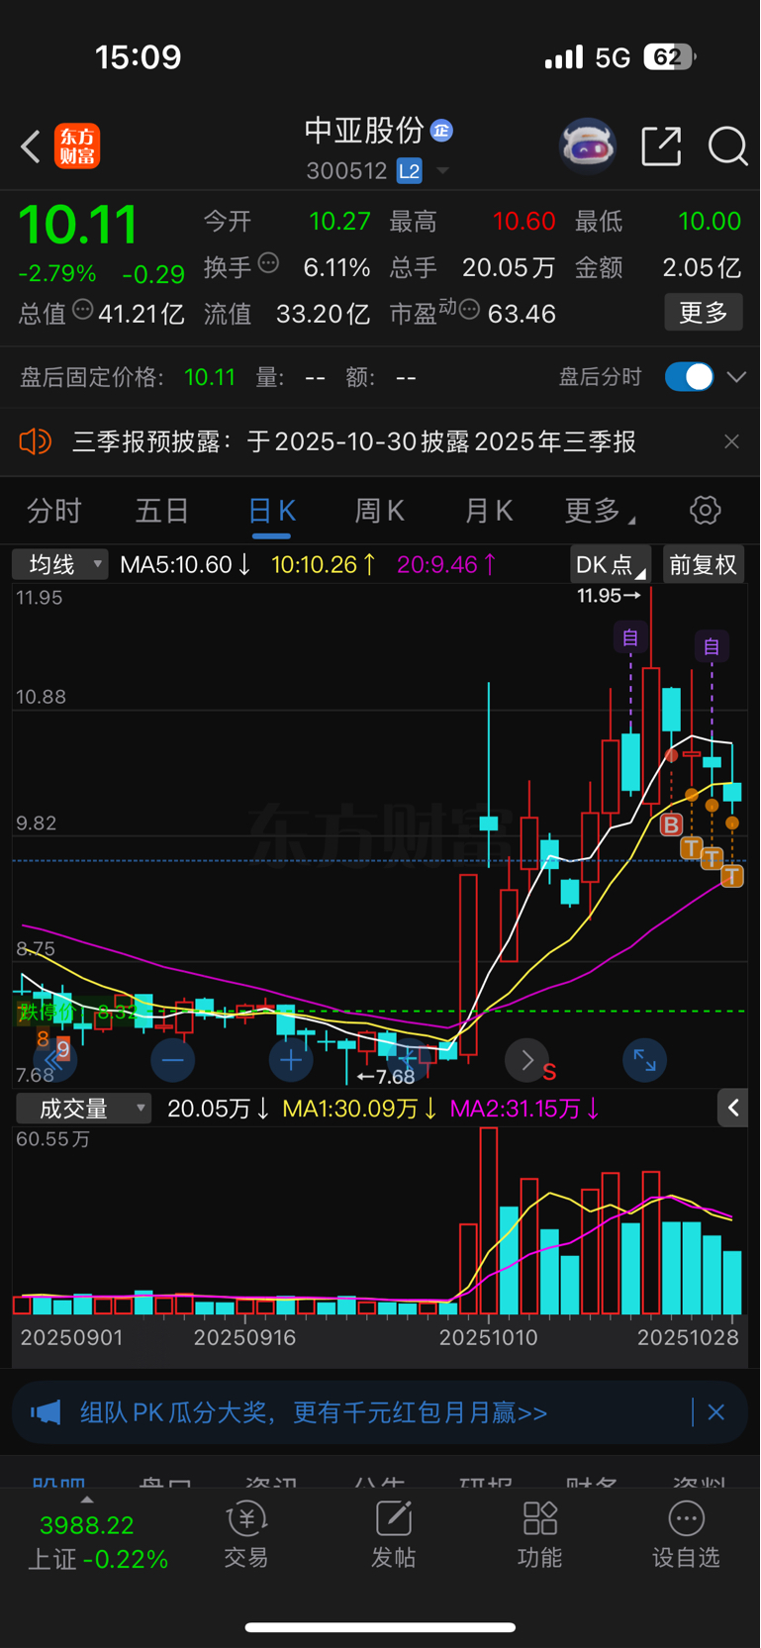Open the 成交量 indicator dropdown
Screen dimensions: 761x1648
[84, 1109]
